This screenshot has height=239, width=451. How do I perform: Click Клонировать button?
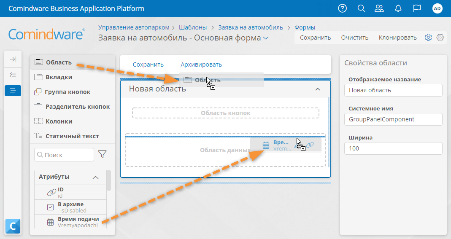[397, 38]
